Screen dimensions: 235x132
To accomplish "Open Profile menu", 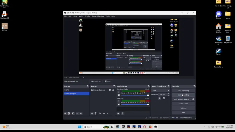I will (87, 16).
